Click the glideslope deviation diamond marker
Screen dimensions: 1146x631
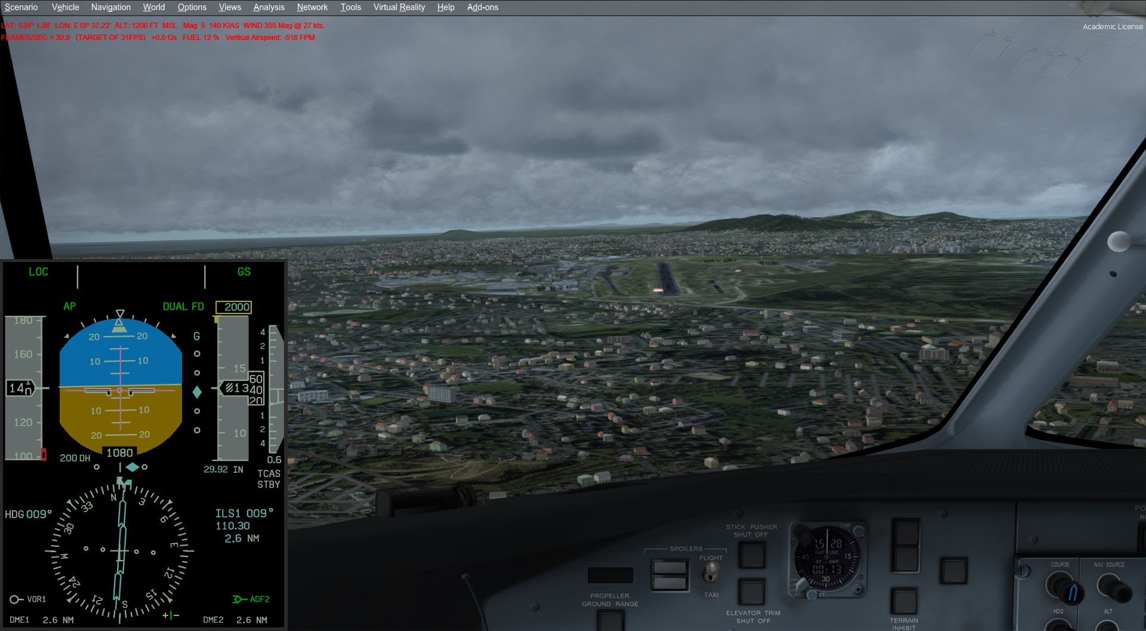click(x=197, y=392)
